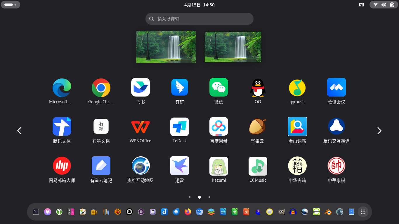Launch the WPS Office app
The width and height of the screenshot is (399, 224).
140,127
